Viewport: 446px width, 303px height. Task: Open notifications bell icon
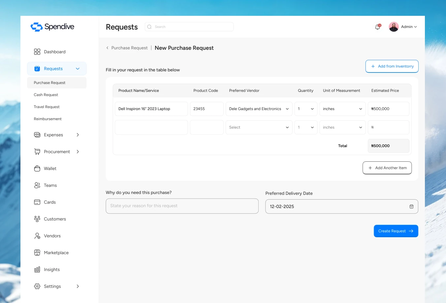click(378, 27)
